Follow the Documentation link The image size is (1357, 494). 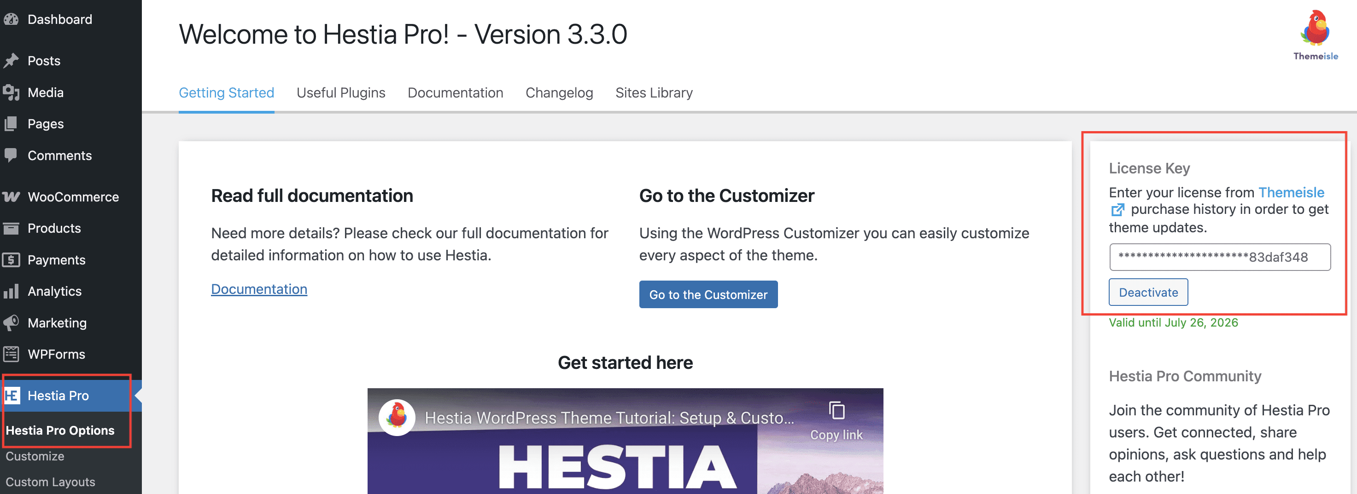[x=259, y=289]
